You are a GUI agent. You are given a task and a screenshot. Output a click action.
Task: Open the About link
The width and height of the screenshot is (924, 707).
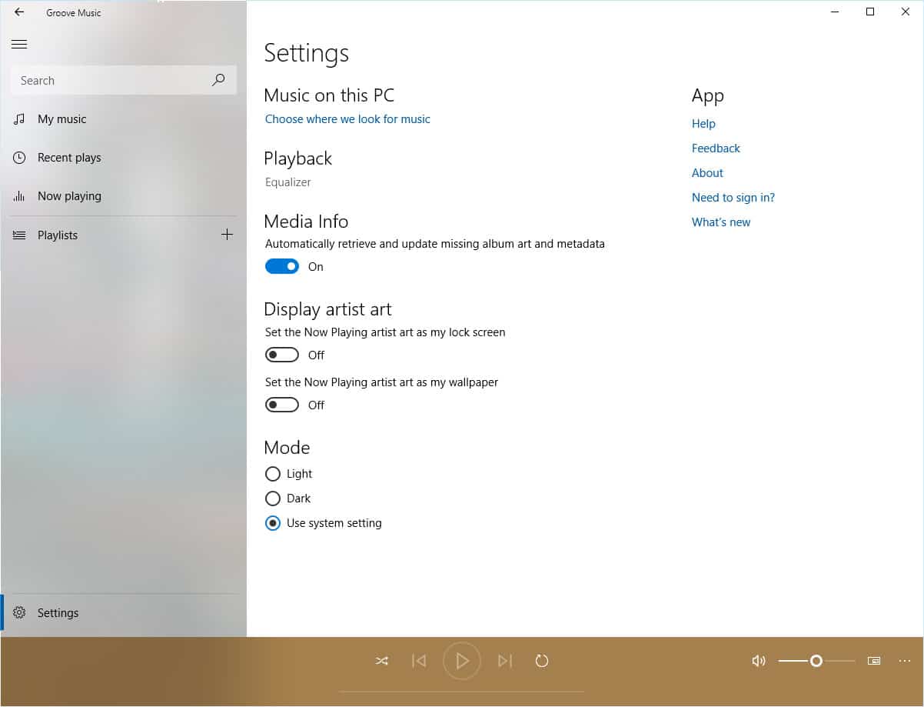[707, 173]
